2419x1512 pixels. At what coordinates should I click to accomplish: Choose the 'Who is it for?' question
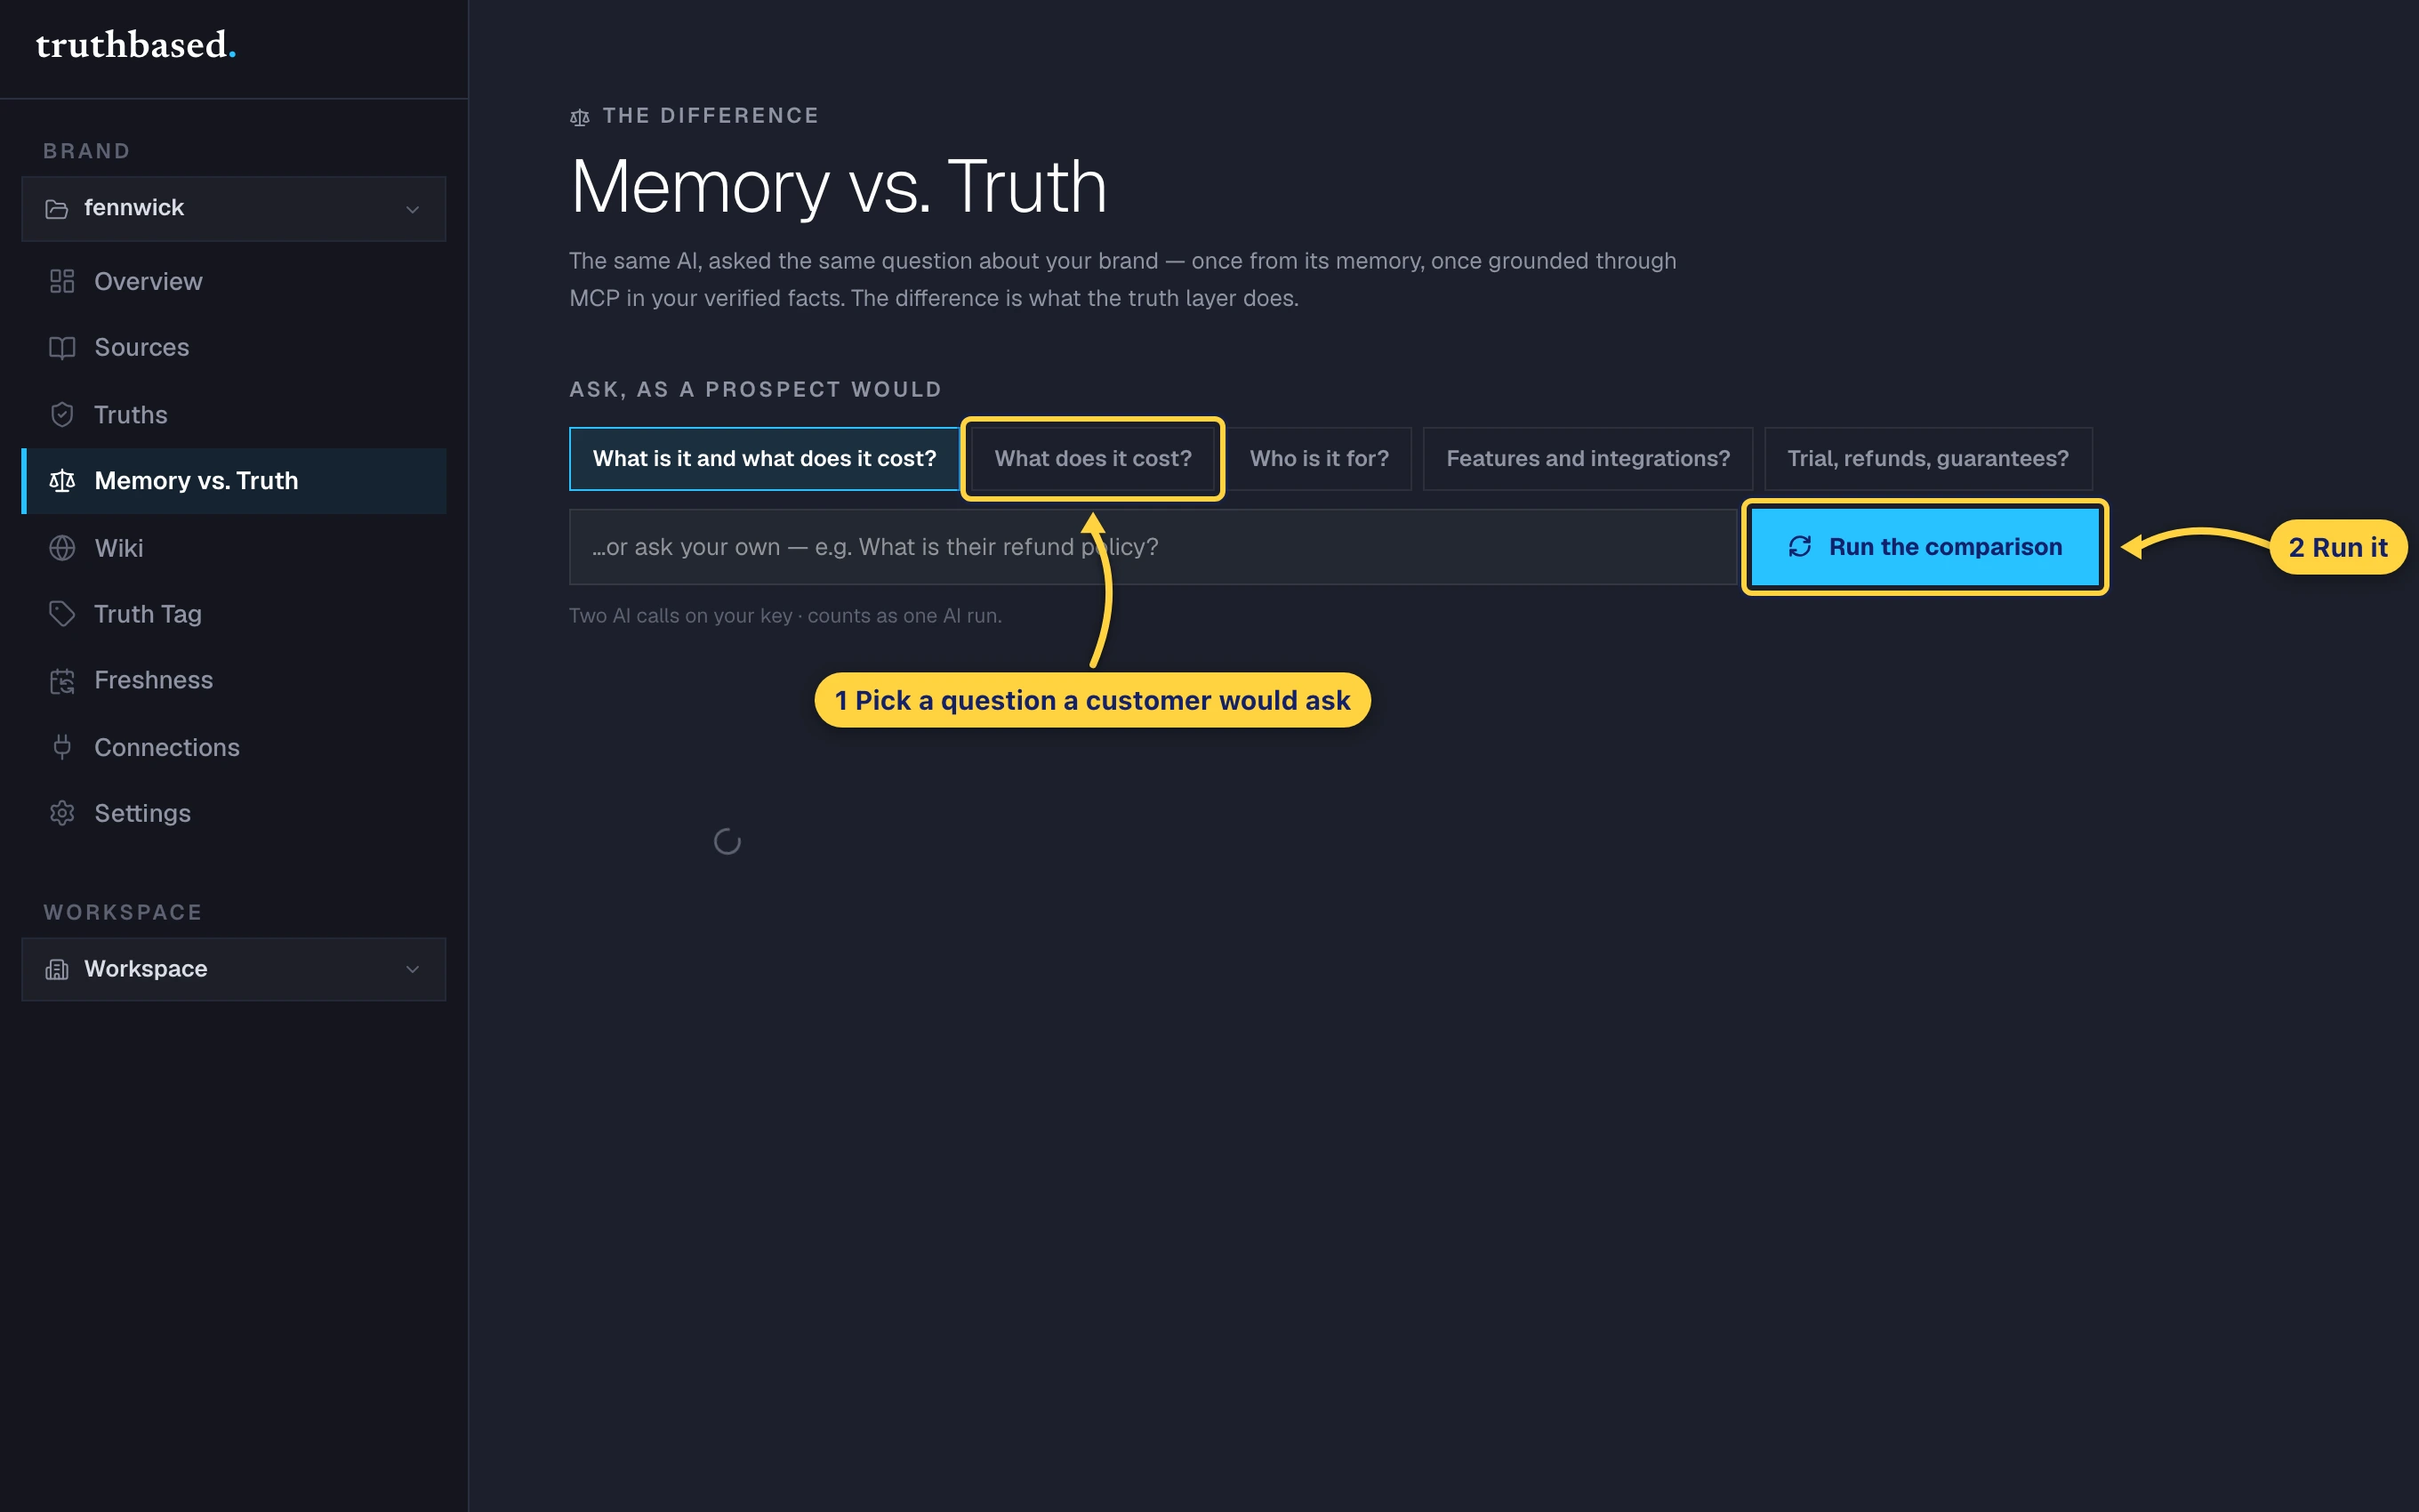tap(1320, 459)
